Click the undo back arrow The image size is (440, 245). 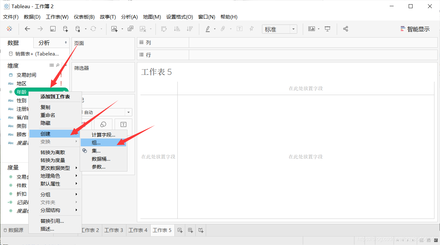27,29
